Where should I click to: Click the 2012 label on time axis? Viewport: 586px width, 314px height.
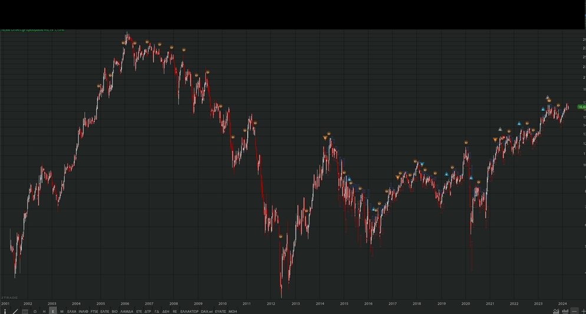pyautogui.click(x=271, y=303)
